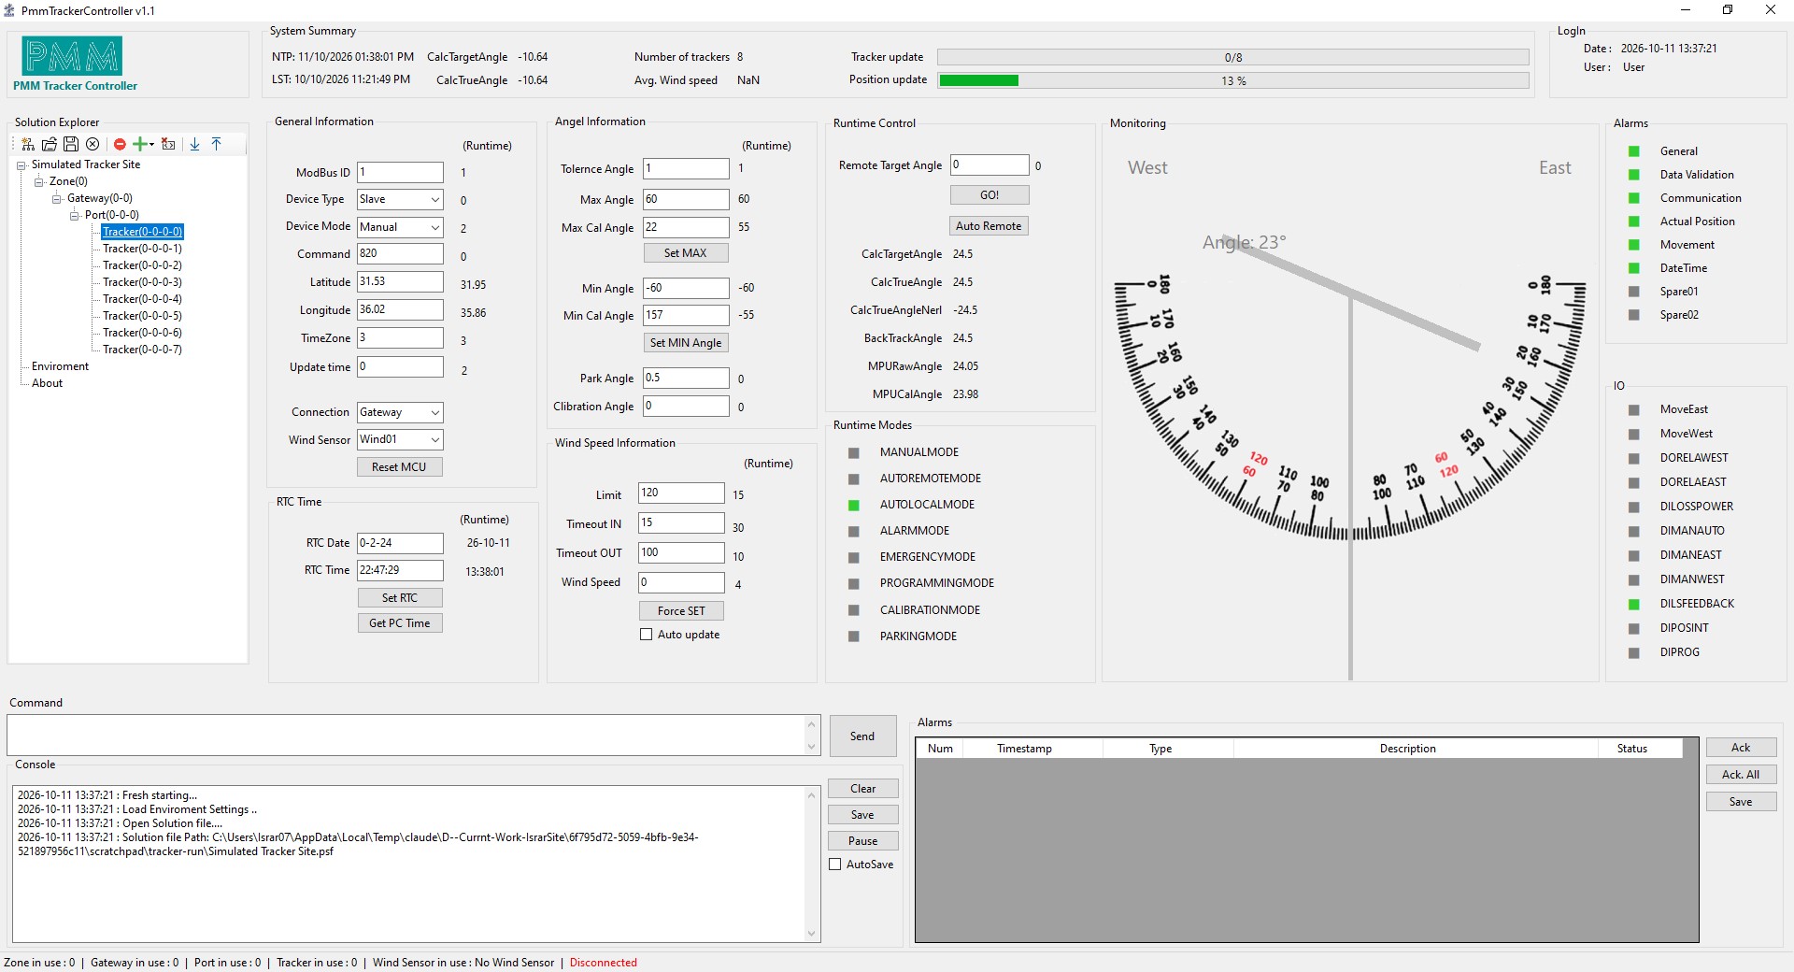1794x972 pixels.
Task: Click the Ack. All button
Action: pos(1741,775)
